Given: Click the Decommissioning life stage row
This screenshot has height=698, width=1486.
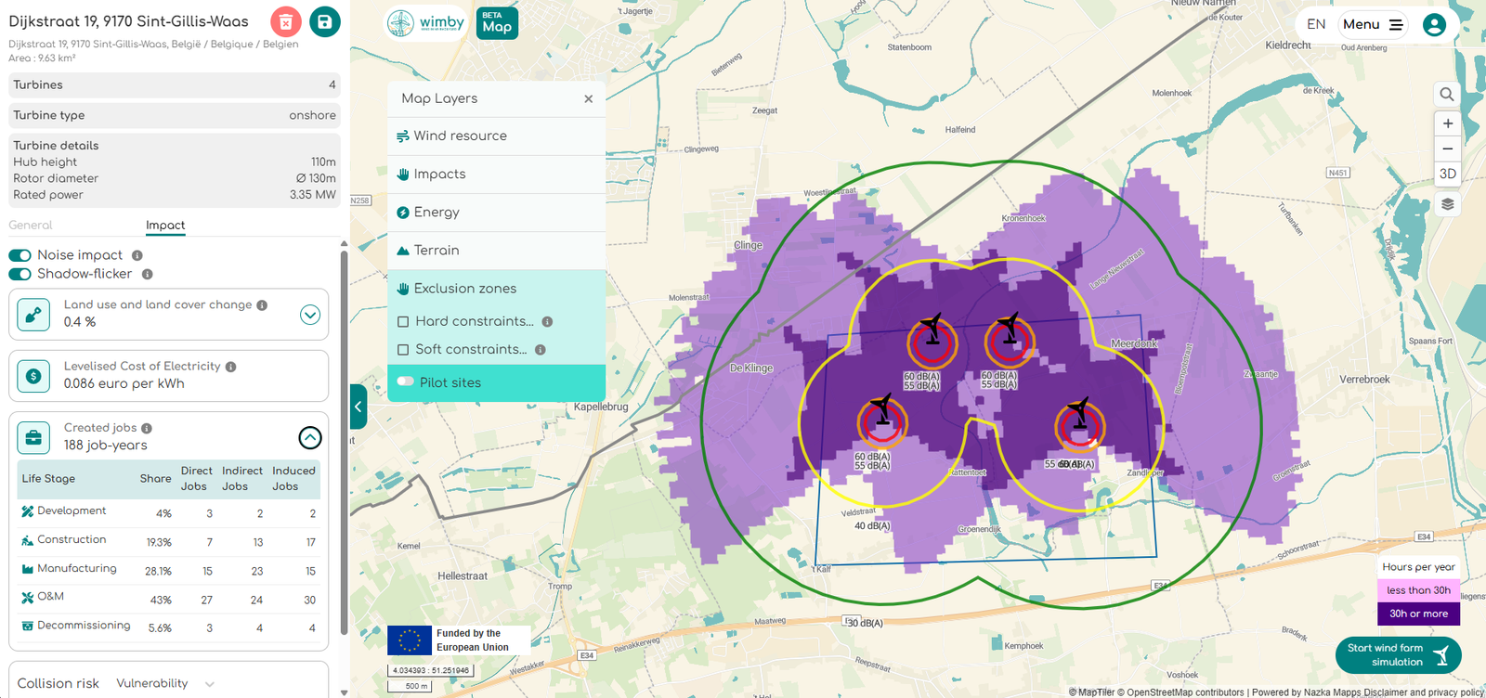Looking at the screenshot, I should coord(169,627).
